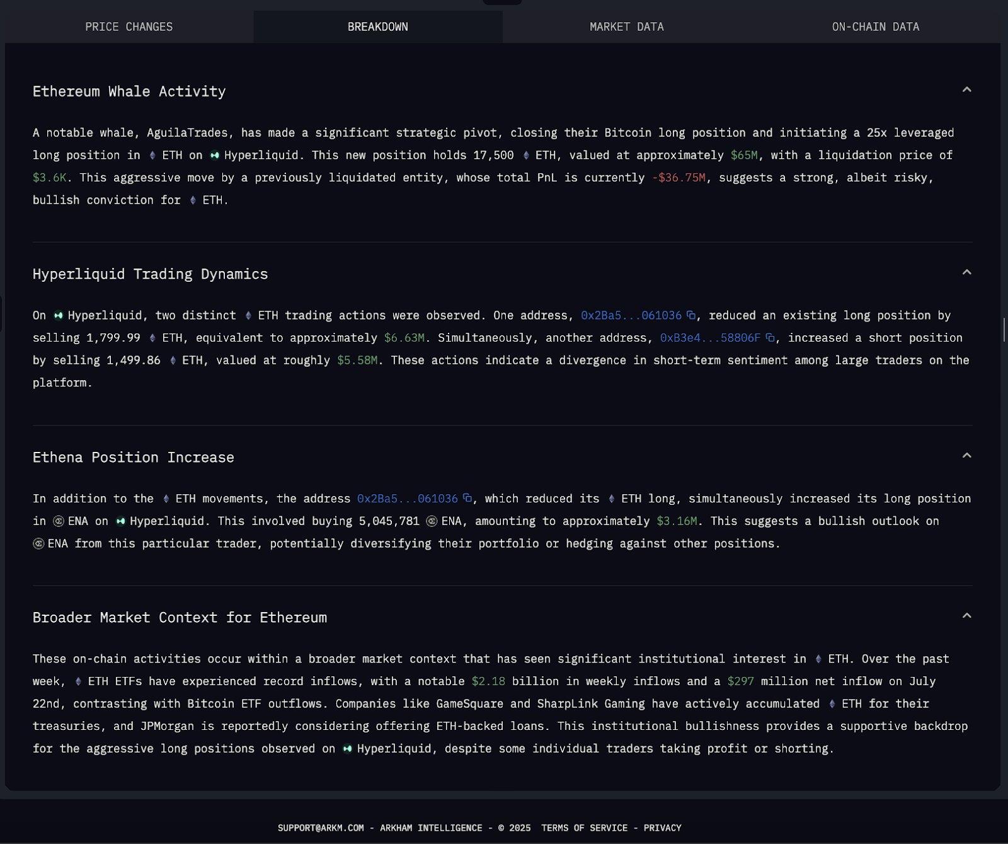Open address 0xB3e4...58806F link

point(710,338)
